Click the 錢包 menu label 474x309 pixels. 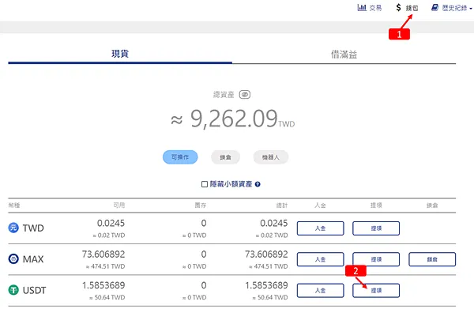[412, 8]
